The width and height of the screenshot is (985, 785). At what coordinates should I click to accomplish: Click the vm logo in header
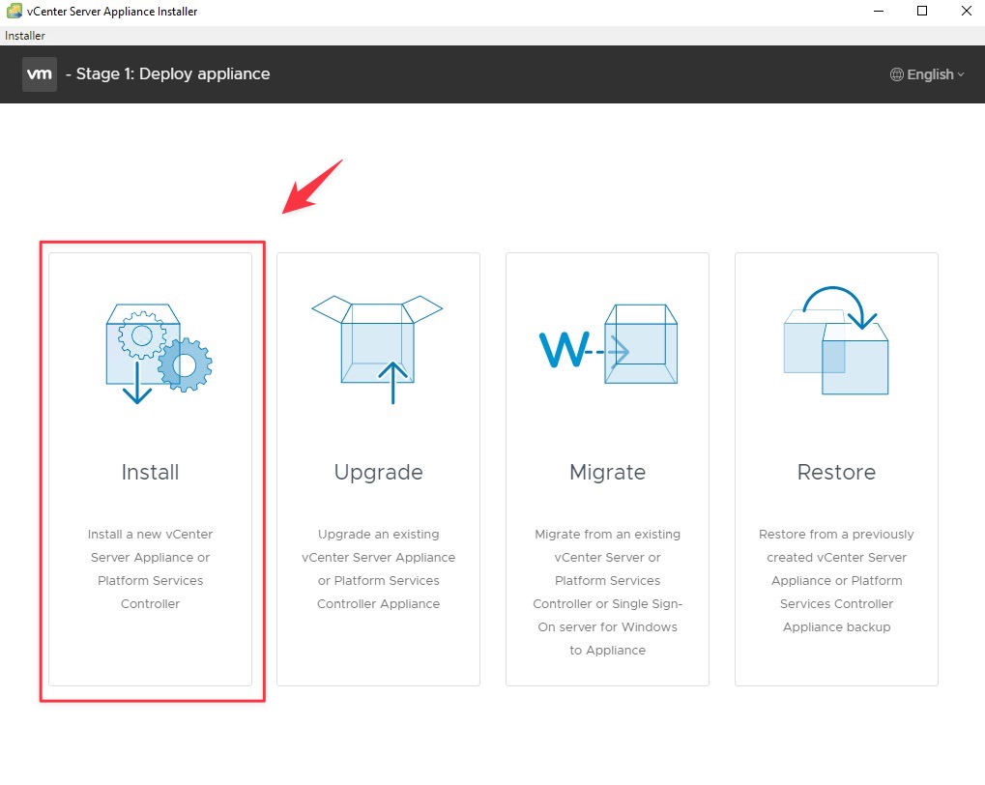point(40,74)
